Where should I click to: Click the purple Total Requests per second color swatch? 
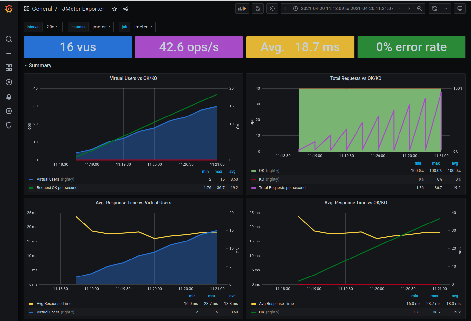click(x=253, y=188)
